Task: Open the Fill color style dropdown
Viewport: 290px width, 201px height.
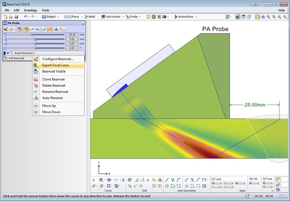Action: tap(254, 183)
